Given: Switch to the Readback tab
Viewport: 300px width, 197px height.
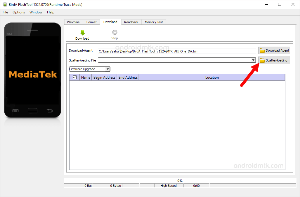Looking at the screenshot, I should pos(131,22).
